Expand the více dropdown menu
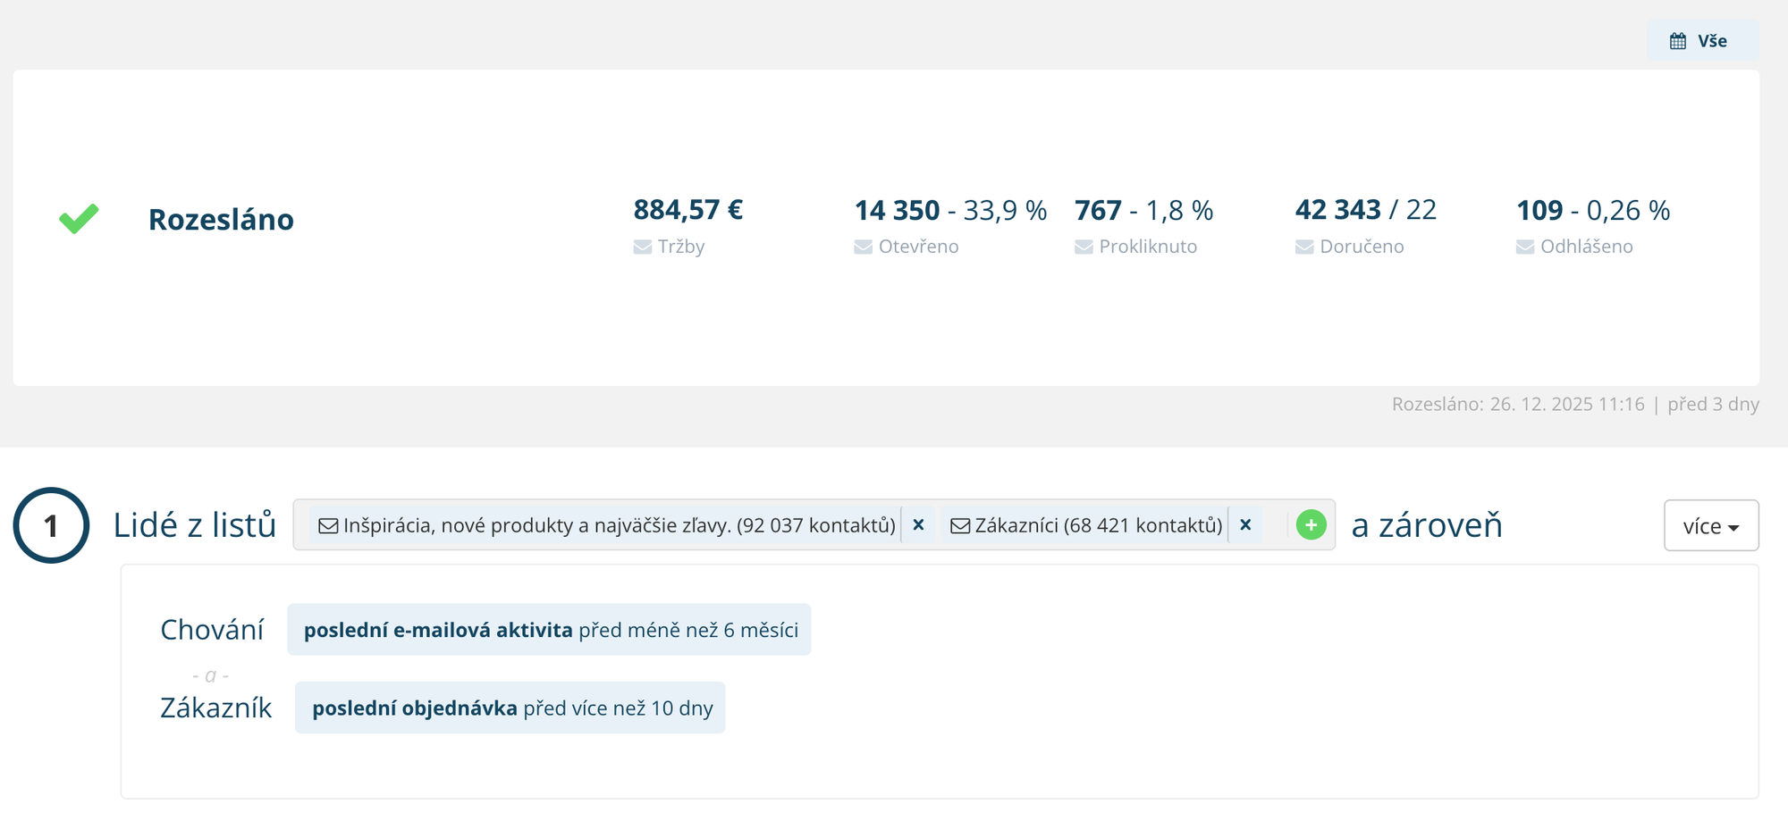The image size is (1788, 821). pyautogui.click(x=1710, y=526)
